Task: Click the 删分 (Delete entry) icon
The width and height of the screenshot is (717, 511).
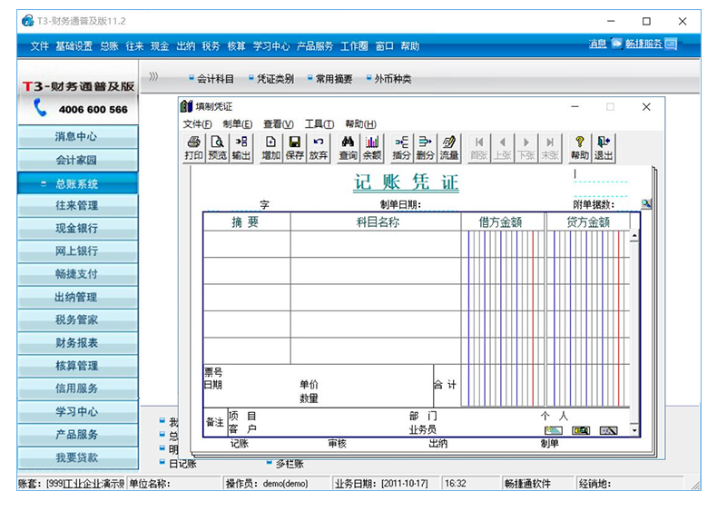Action: click(425, 147)
